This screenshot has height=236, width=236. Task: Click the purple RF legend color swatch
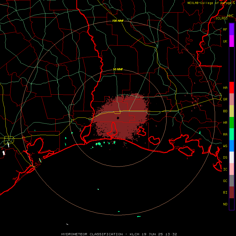coord(232,29)
